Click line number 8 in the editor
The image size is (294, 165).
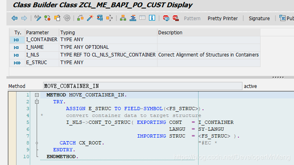pyautogui.click(x=28, y=143)
